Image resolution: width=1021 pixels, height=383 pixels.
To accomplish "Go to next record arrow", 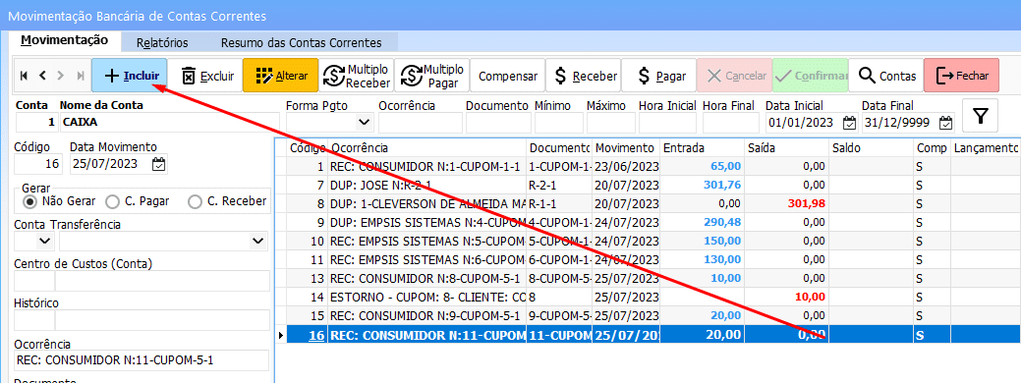I will [x=61, y=76].
